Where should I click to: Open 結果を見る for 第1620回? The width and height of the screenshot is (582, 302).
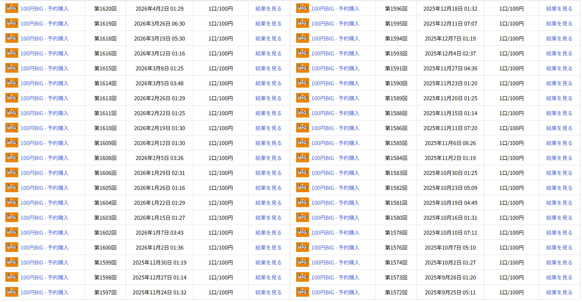[268, 9]
